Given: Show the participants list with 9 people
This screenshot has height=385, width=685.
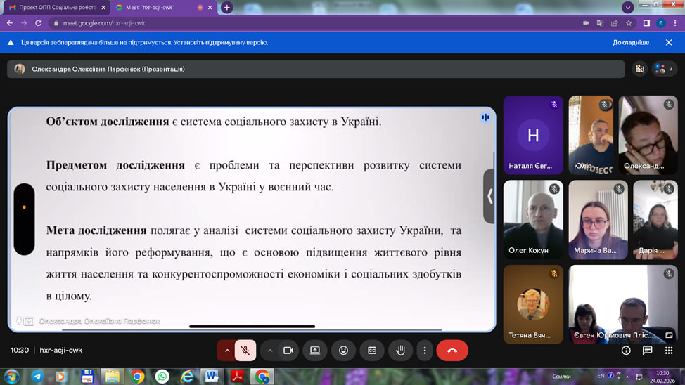Looking at the screenshot, I should pyautogui.click(x=664, y=69).
